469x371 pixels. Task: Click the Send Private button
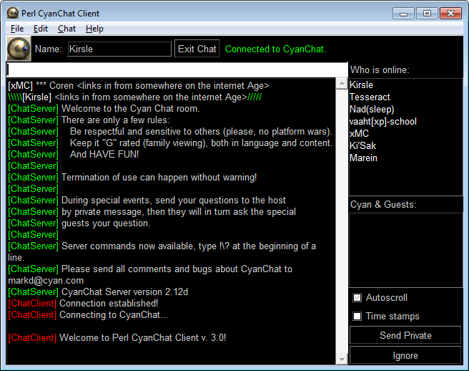[x=405, y=335]
